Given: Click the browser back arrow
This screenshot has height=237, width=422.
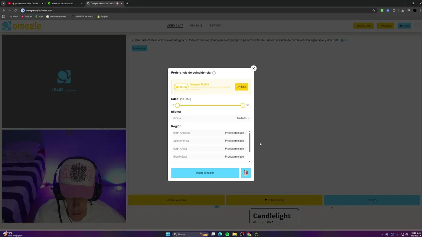Looking at the screenshot, I should point(4,10).
